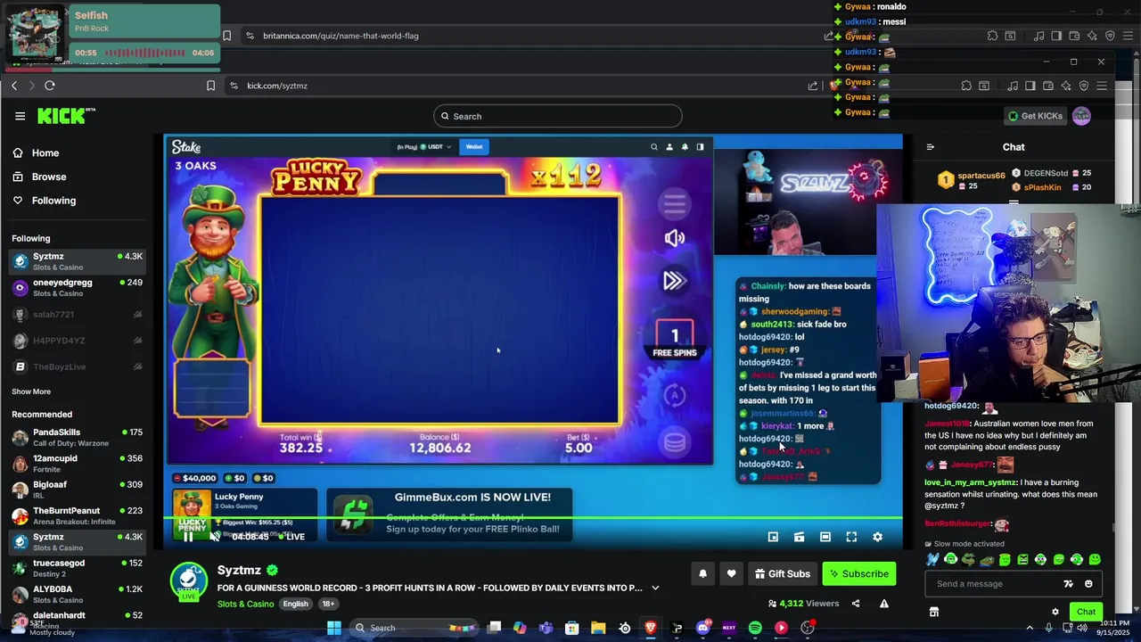The height and width of the screenshot is (642, 1141).
Task: Open player settings gear
Action: [877, 537]
